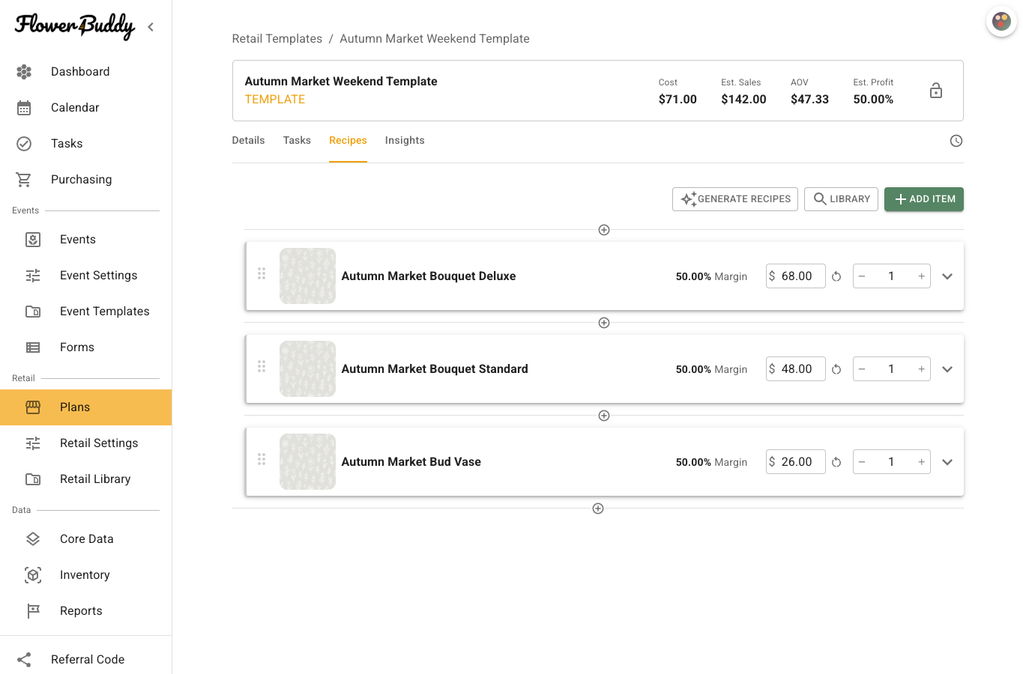Grab the drag handle of Bouquet Deluxe
The height and width of the screenshot is (674, 1023).
click(262, 273)
